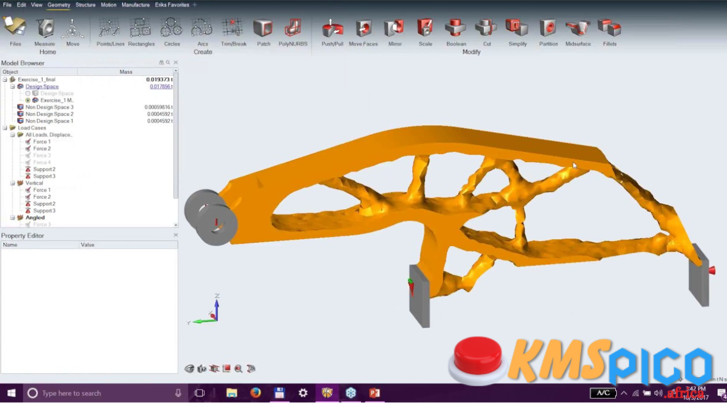Click the eye-shaped first view control icon
The image size is (727, 414).
point(190,369)
